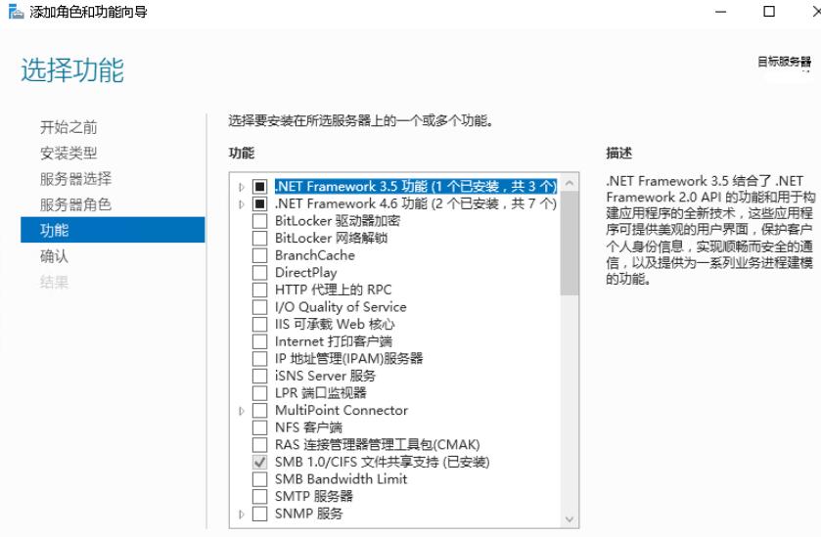The image size is (821, 537).
Task: Expand SNMP 服务 tree node
Action: coord(242,514)
